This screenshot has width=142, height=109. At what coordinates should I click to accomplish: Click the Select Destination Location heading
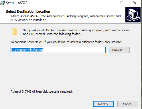tap(28, 12)
